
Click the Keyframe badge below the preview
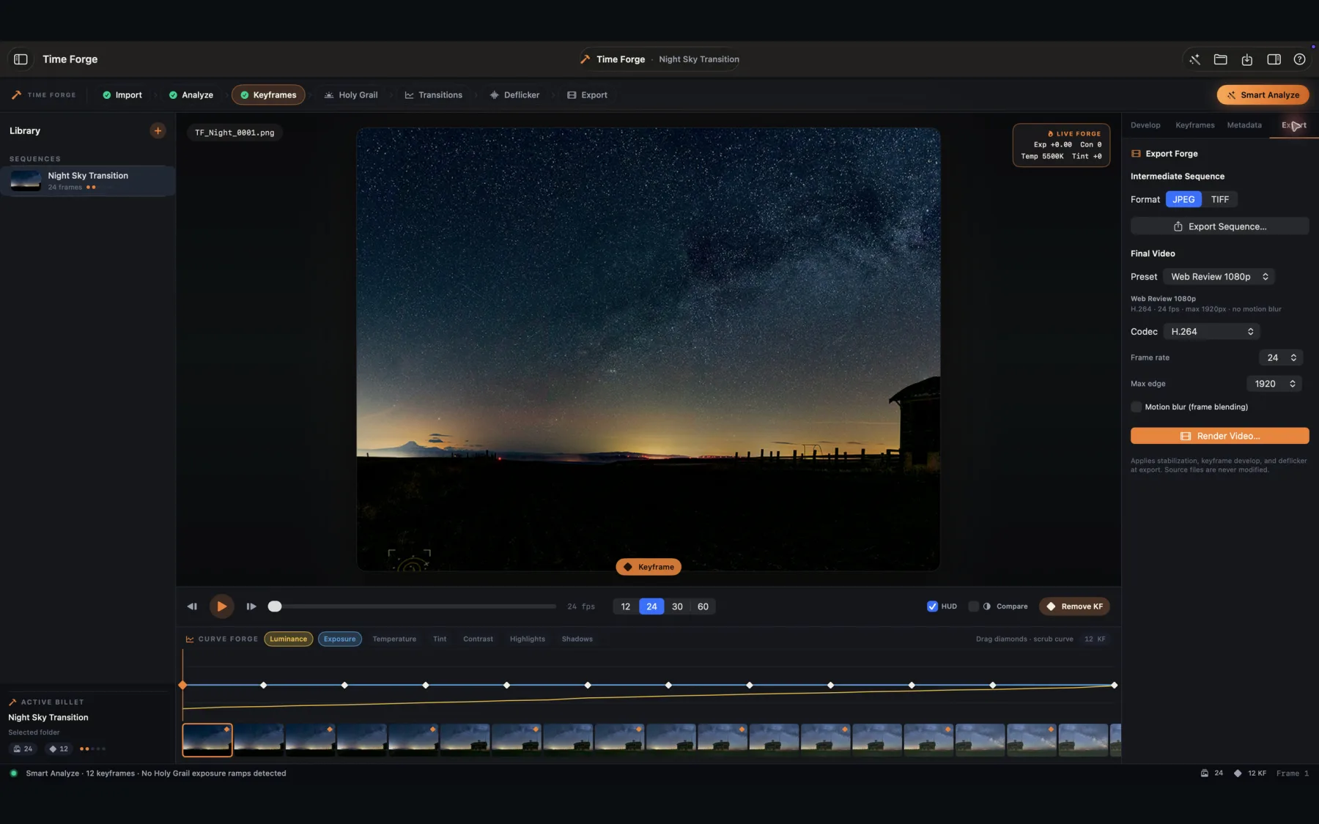coord(649,567)
